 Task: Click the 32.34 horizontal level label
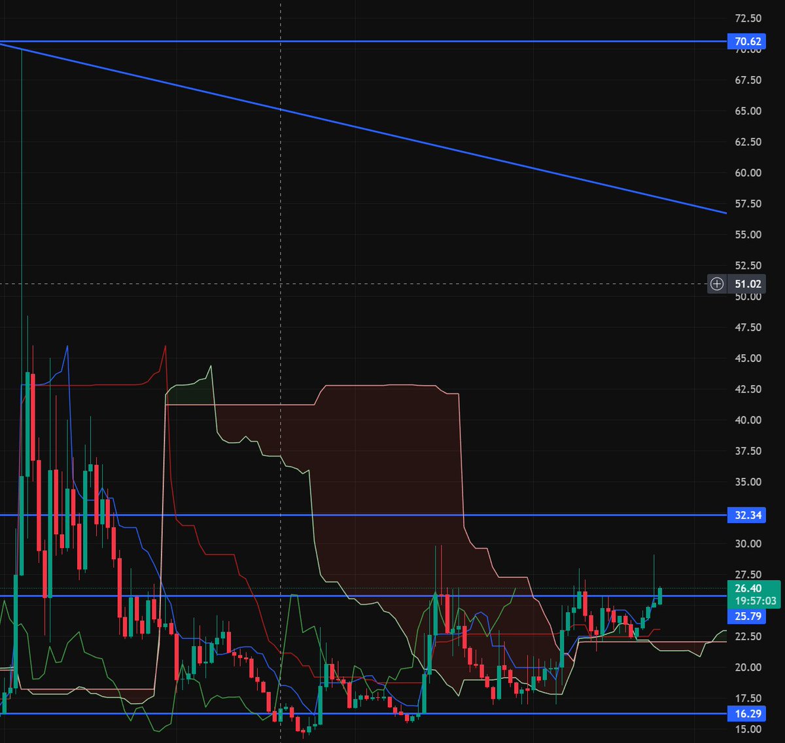coord(747,515)
